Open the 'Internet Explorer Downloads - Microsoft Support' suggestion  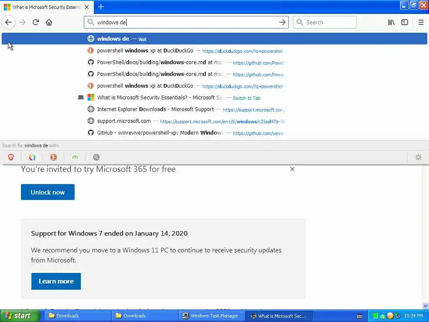pyautogui.click(x=214, y=109)
